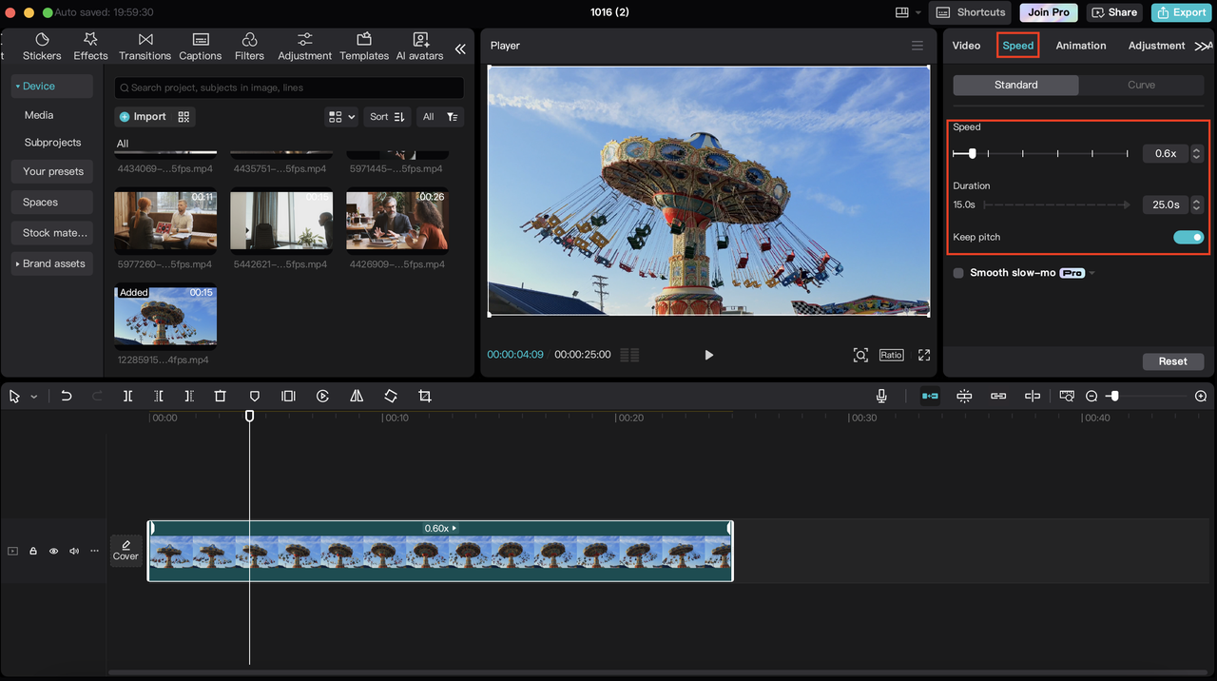
Task: Collapse the media panel with double chevron
Action: (x=460, y=49)
